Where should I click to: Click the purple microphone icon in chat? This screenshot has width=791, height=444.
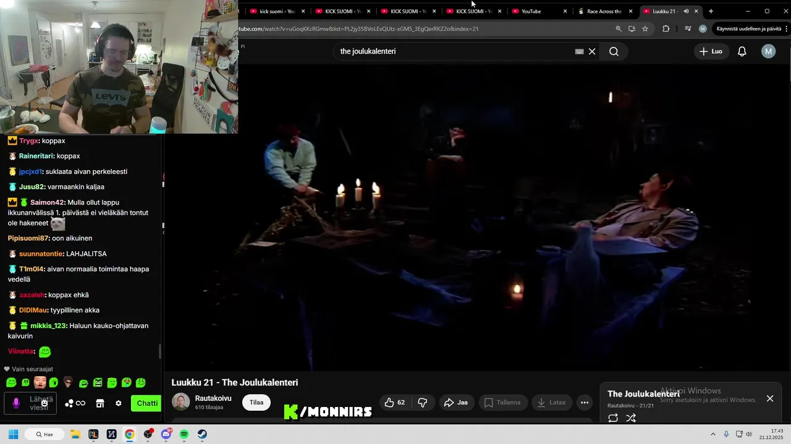(x=16, y=403)
